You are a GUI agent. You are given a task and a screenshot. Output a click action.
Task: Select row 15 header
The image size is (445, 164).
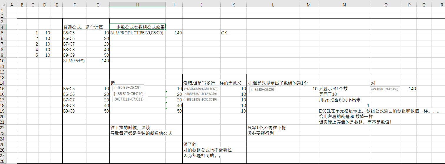pyautogui.click(x=3, y=89)
